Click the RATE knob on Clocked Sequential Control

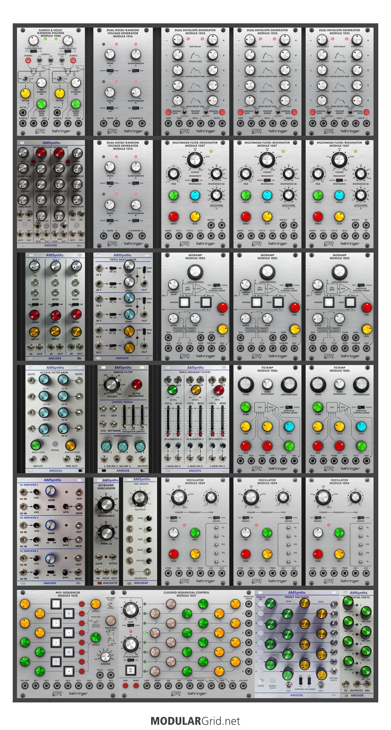[131, 609]
